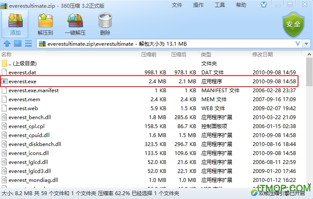Select everest_lglcd3.dll file

click(x=30, y=171)
